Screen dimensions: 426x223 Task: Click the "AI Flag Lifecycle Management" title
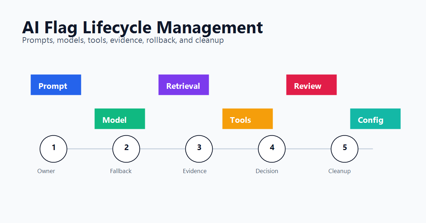point(142,27)
